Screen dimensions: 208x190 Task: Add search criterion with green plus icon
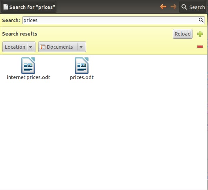tap(200, 34)
